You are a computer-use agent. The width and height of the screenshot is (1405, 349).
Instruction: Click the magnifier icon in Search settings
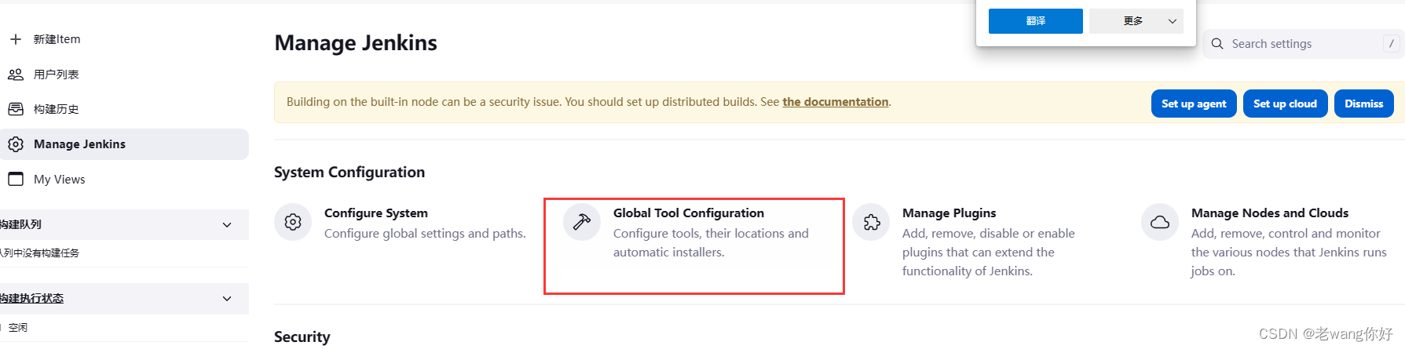[x=1217, y=44]
